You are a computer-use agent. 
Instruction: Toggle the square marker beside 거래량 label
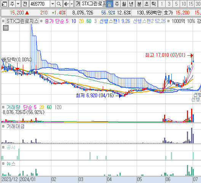click(3, 107)
